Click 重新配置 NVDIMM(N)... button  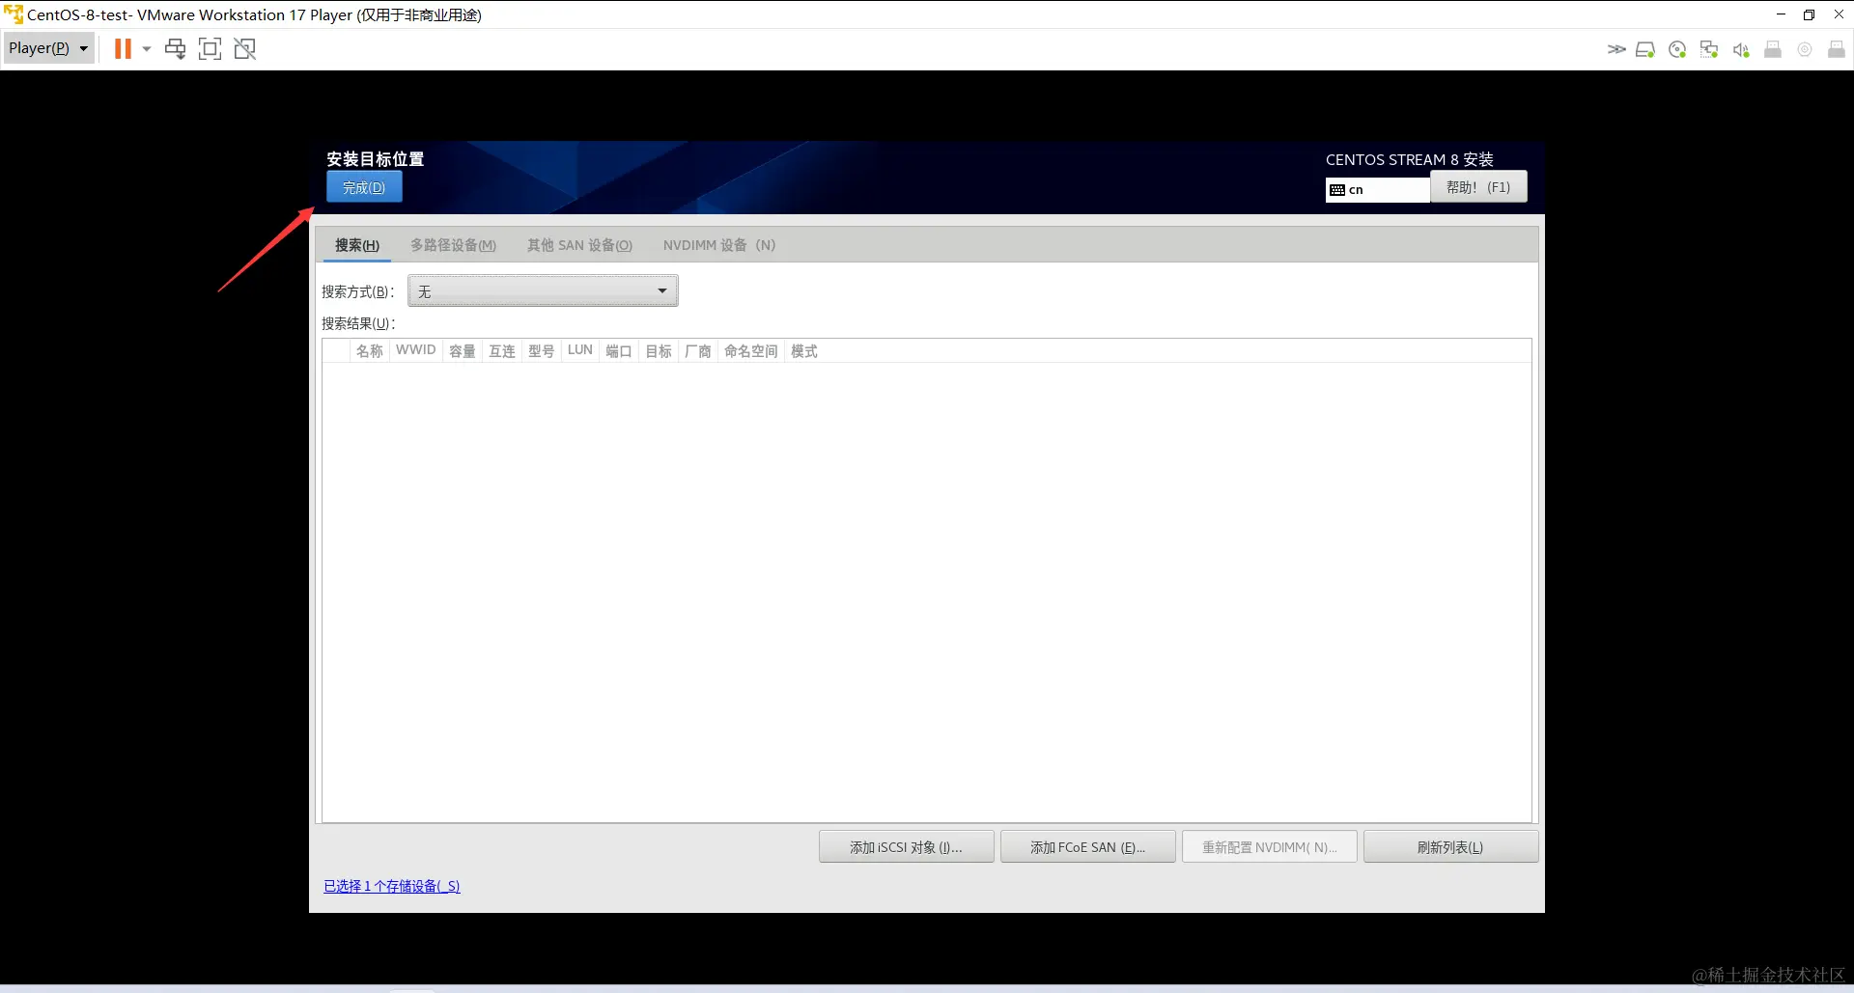1269,847
